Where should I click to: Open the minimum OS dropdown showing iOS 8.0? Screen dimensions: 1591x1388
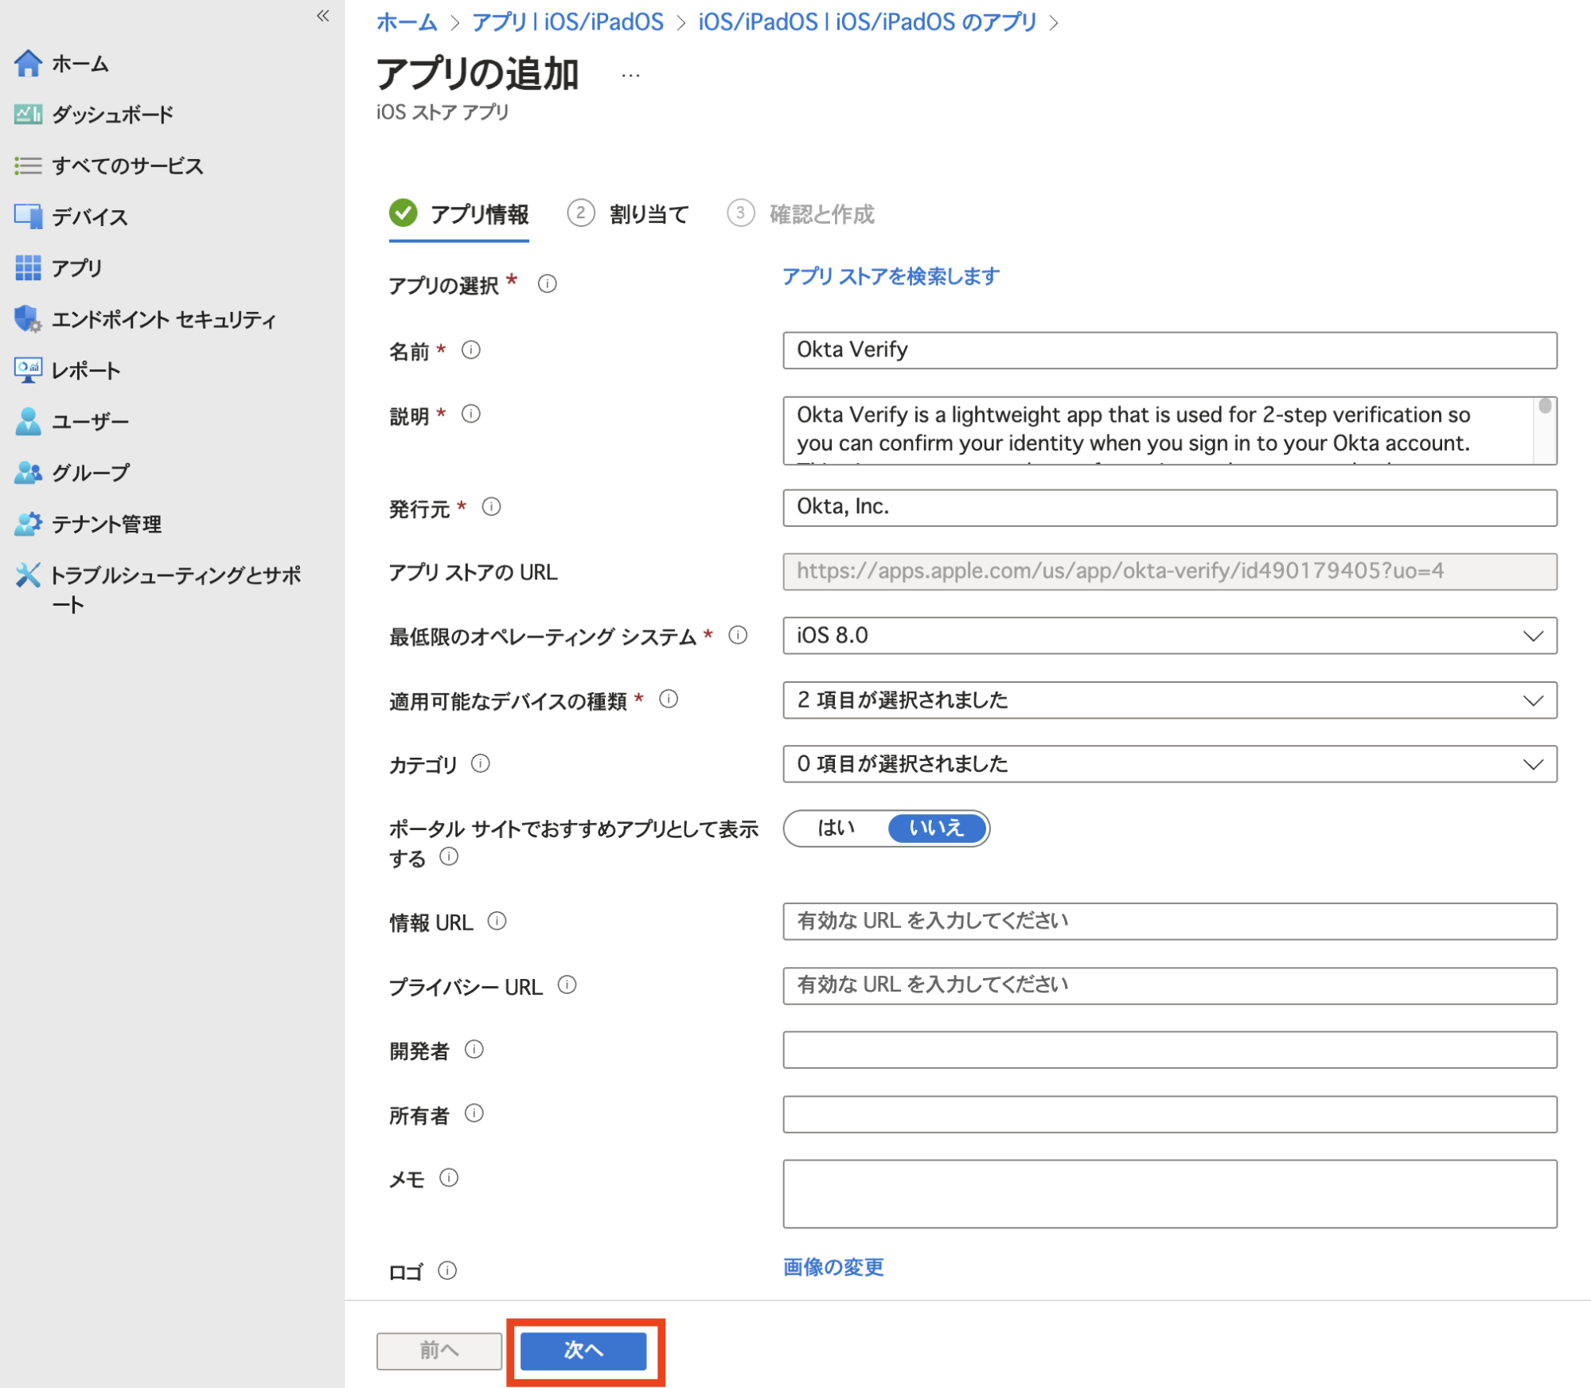tap(1169, 636)
